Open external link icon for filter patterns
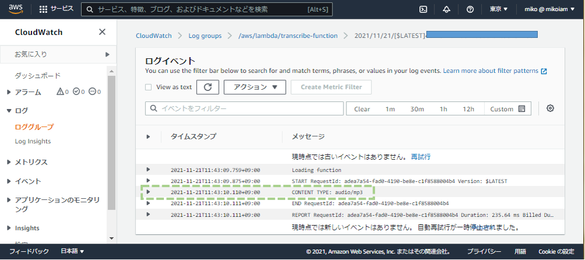Viewport: 585px width, 260px height. coord(544,71)
